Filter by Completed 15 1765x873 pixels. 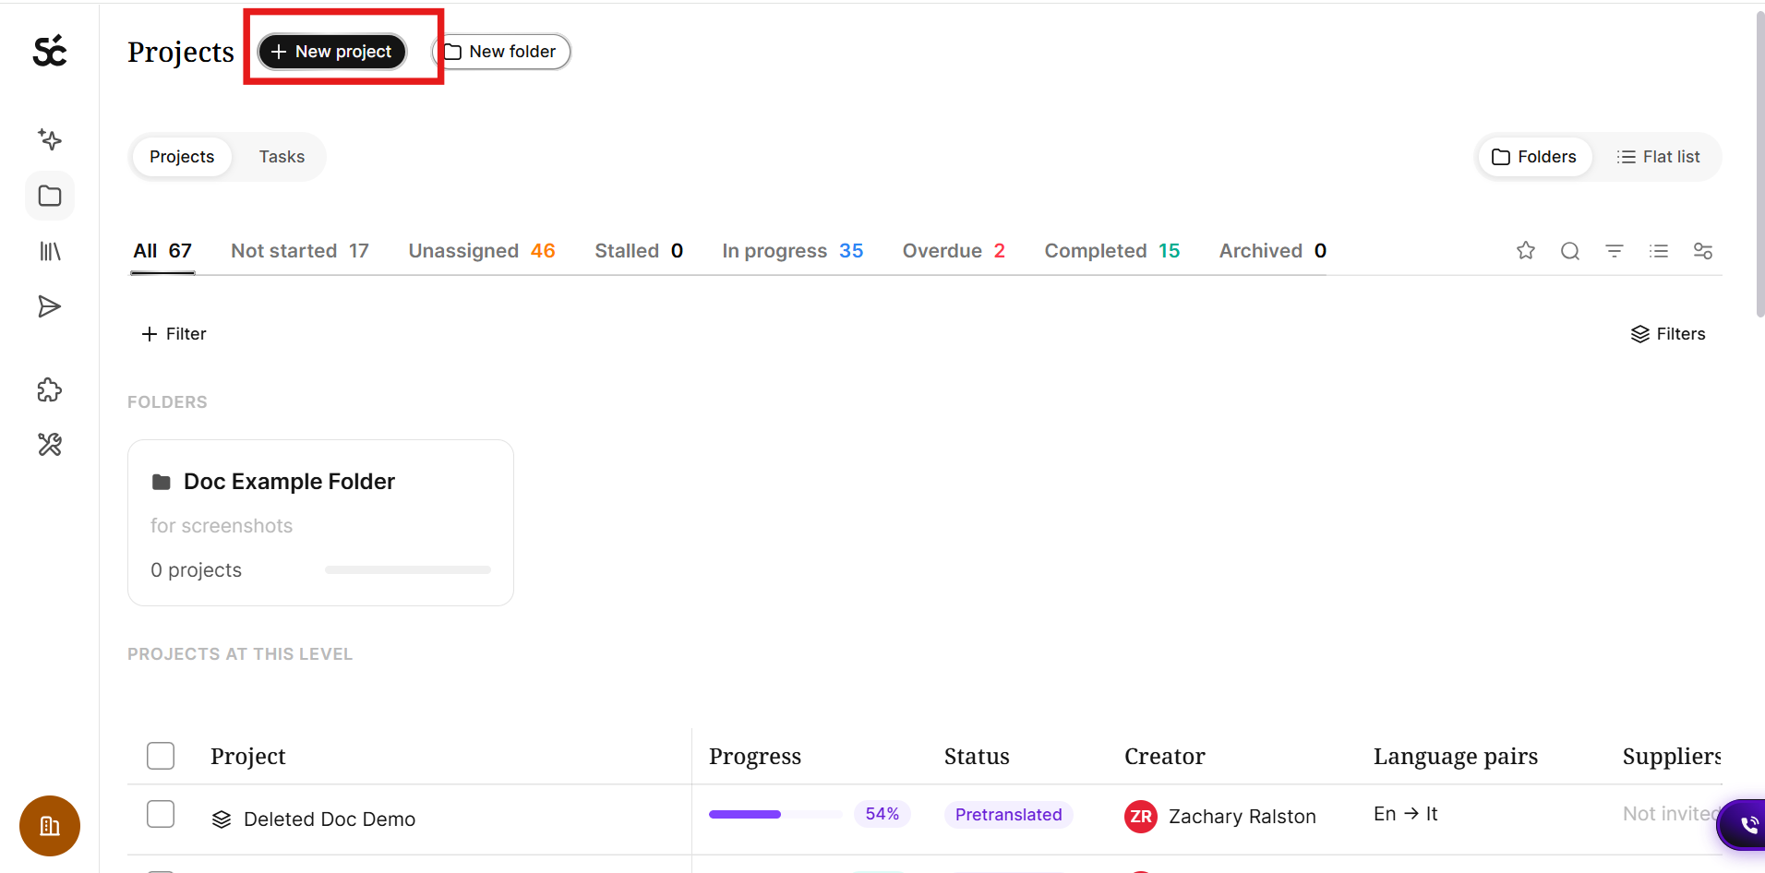click(x=1112, y=251)
